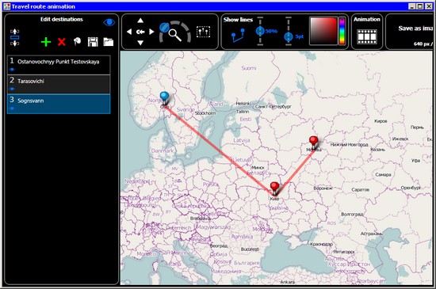Toggle visibility eye of Tarasovichi
The image size is (436, 289).
(12, 89)
